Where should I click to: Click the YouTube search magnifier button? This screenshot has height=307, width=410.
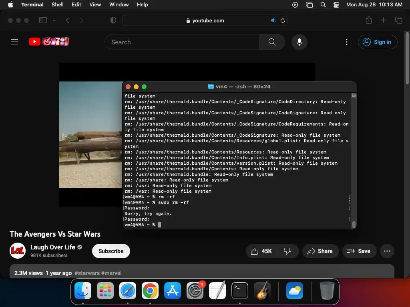click(x=272, y=42)
